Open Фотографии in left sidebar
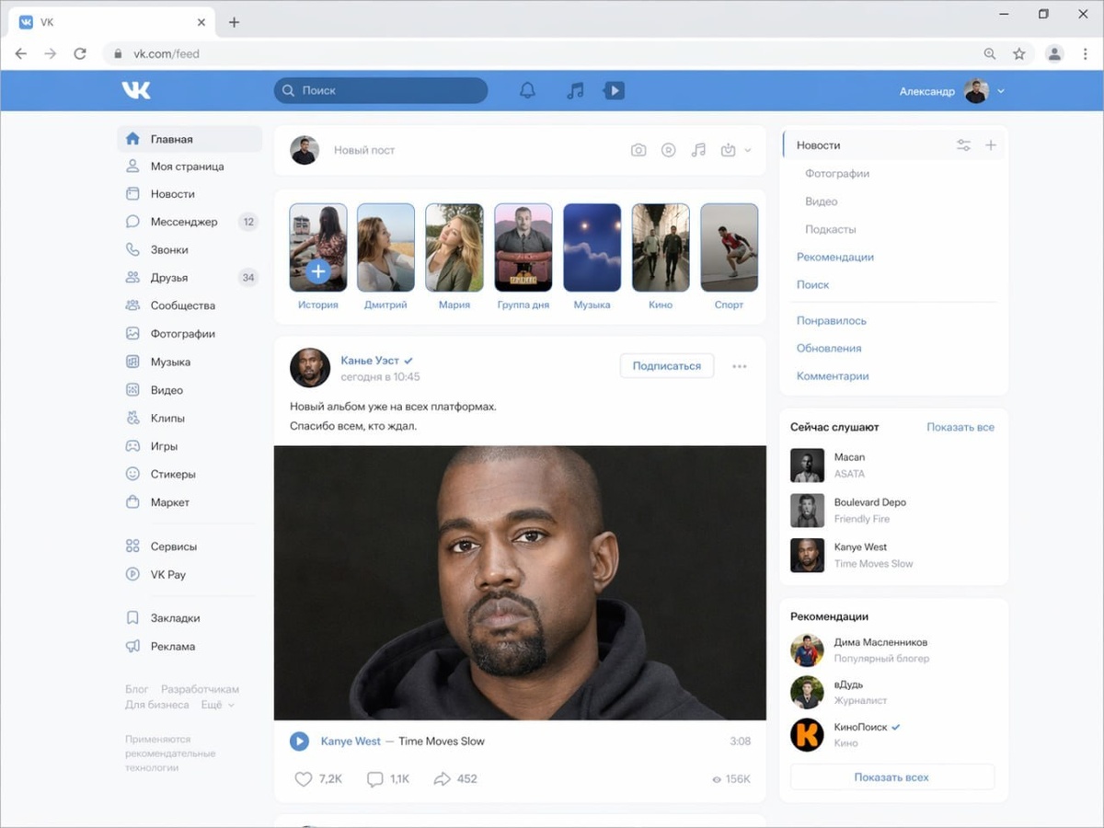1104x828 pixels. click(x=190, y=334)
